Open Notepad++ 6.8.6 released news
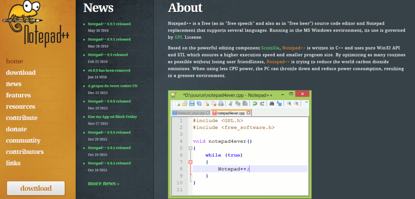415x199 pixels. pyautogui.click(x=109, y=132)
